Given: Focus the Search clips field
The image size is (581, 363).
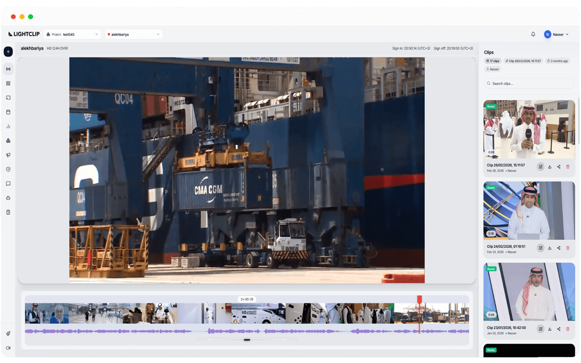Looking at the screenshot, I should point(529,83).
